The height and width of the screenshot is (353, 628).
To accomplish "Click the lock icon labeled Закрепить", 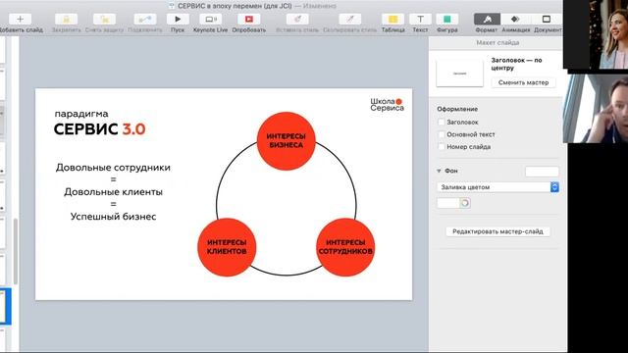I will (x=66, y=19).
